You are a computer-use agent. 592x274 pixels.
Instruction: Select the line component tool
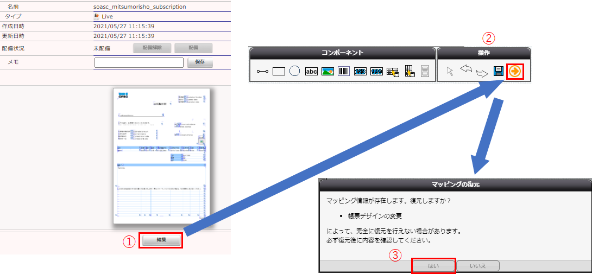click(262, 72)
